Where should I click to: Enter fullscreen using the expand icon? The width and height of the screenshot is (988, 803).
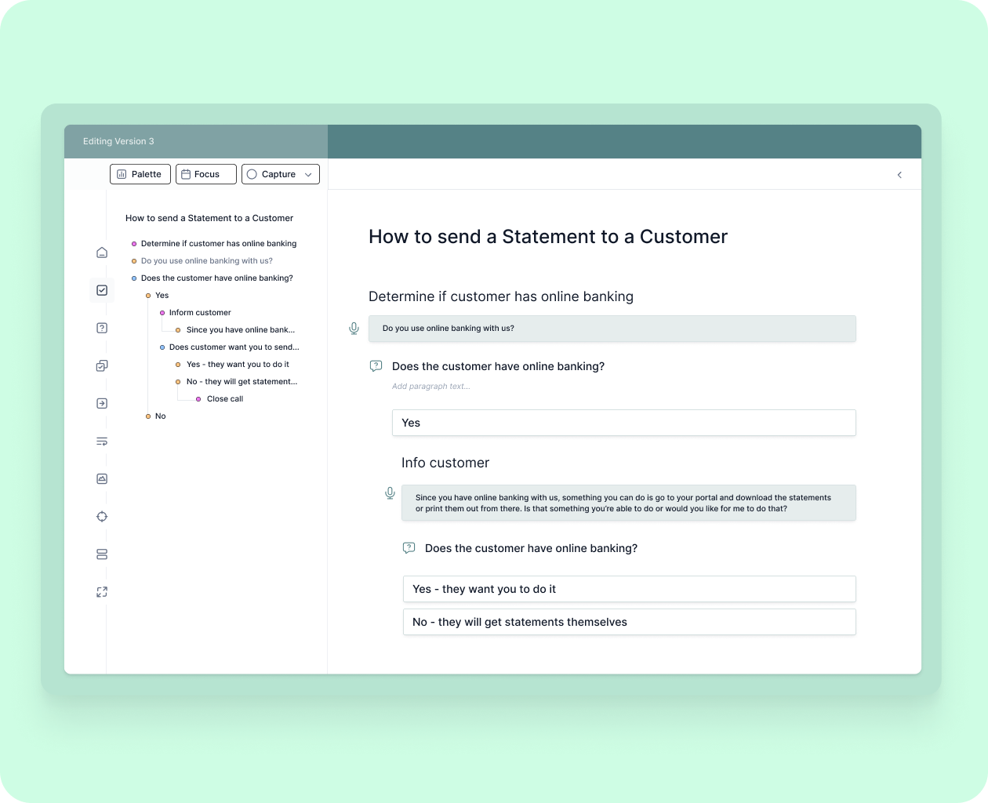(101, 591)
